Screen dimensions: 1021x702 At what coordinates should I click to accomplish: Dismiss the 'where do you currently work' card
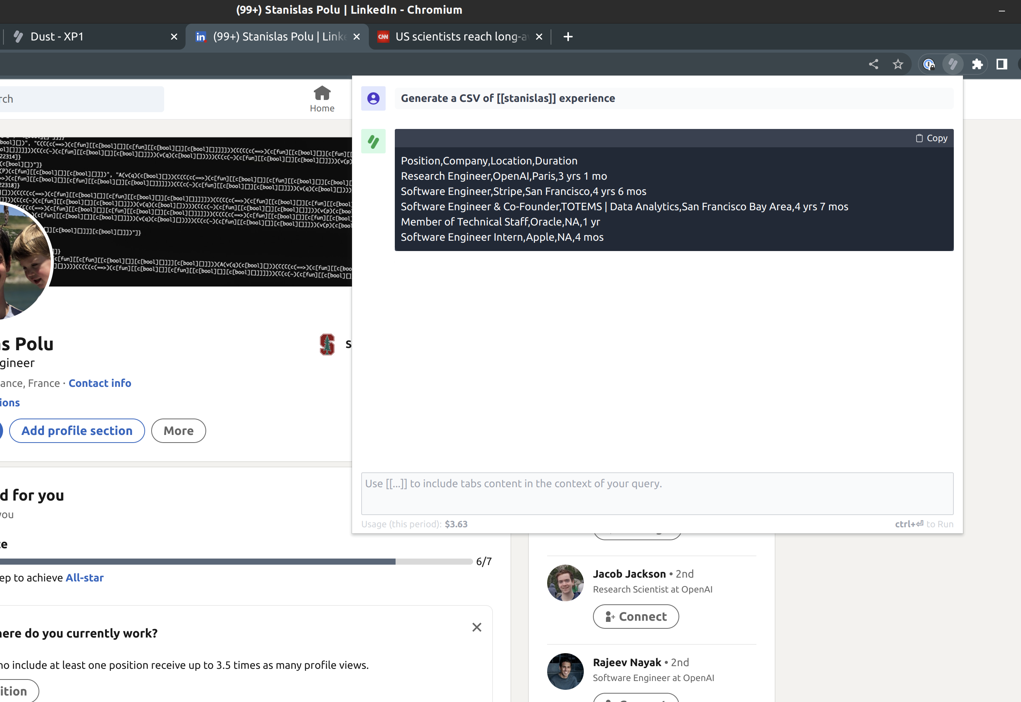click(477, 627)
